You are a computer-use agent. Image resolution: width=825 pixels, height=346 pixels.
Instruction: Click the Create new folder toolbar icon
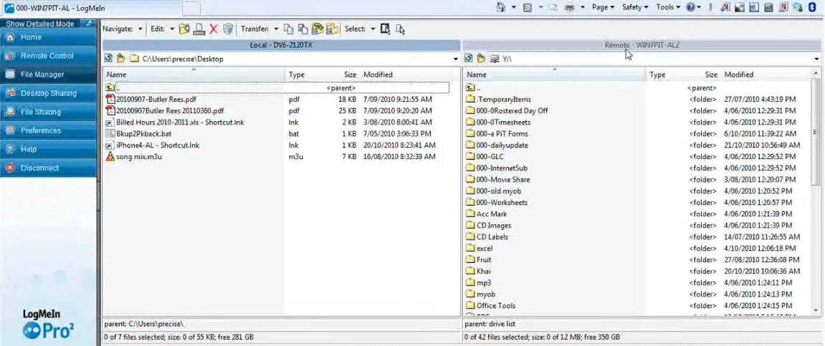[x=184, y=29]
